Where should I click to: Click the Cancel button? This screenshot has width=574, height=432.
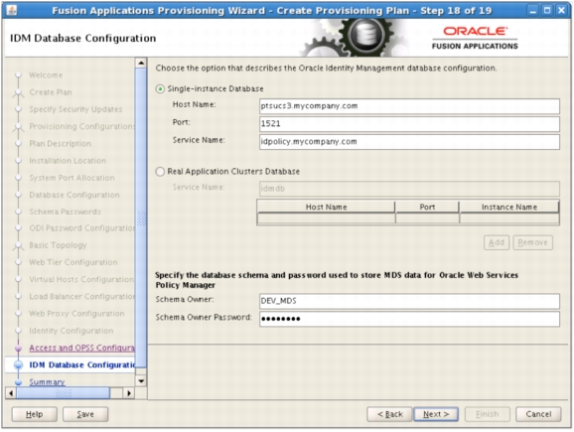click(538, 414)
